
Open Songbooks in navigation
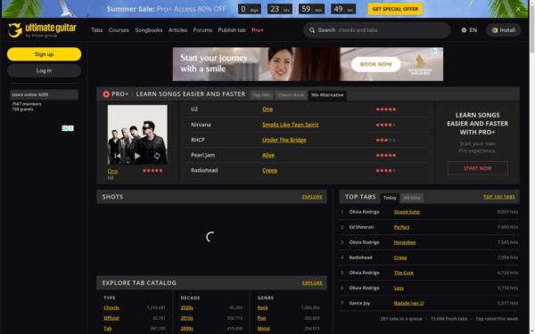149,30
